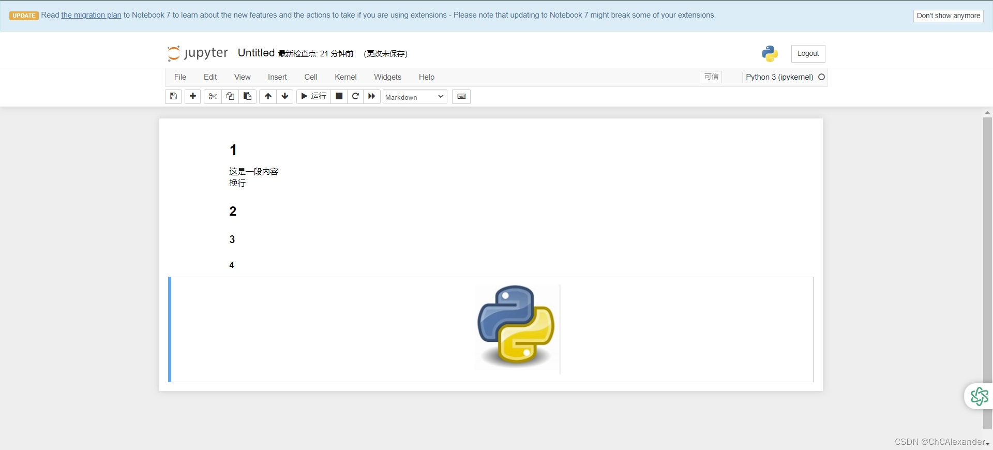The height and width of the screenshot is (450, 993).
Task: Click the Python 3 (ipykernel) label
Action: [779, 77]
